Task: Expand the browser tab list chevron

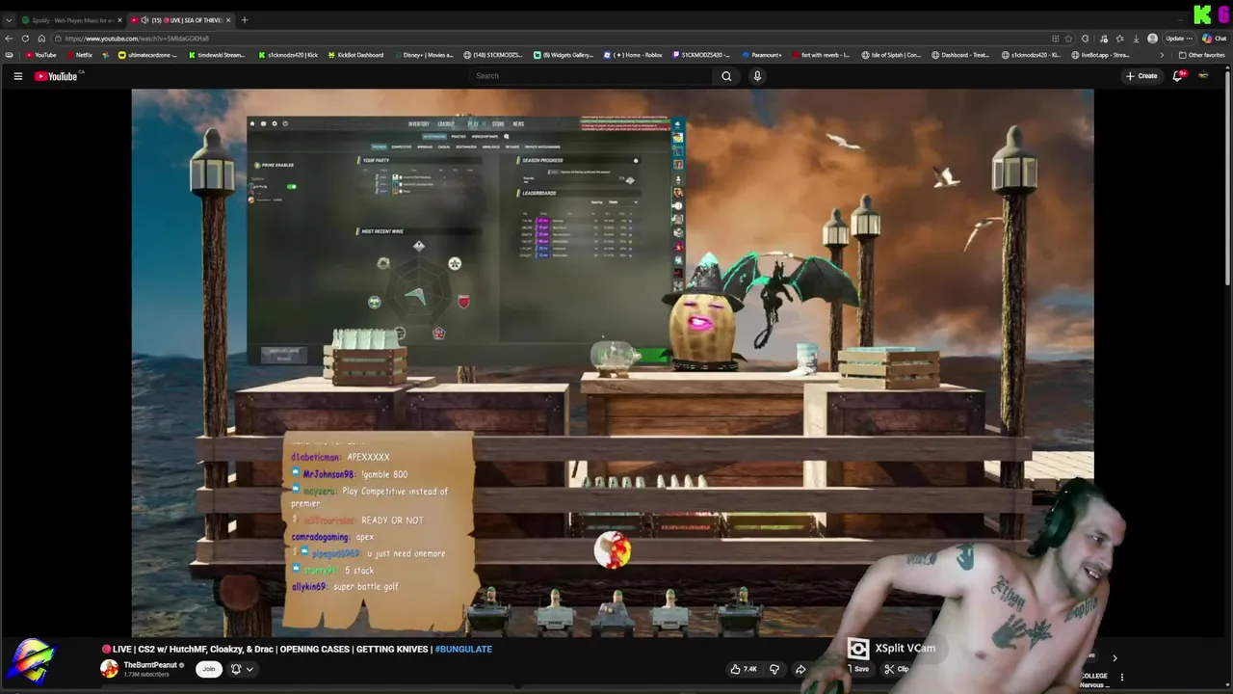Action: [9, 20]
